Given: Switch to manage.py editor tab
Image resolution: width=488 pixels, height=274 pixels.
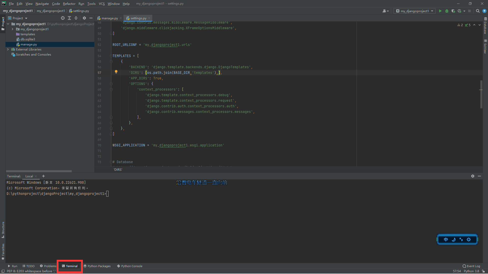Looking at the screenshot, I should point(110,18).
